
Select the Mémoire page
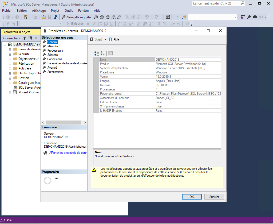pyautogui.click(x=53, y=46)
